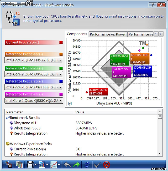This screenshot has height=171, width=168.
Task: Select the Current Processor(s) list row
Action: (81, 149)
